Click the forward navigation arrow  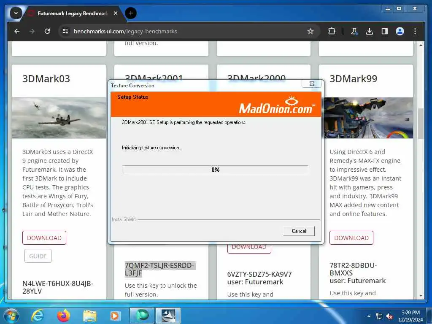click(32, 31)
